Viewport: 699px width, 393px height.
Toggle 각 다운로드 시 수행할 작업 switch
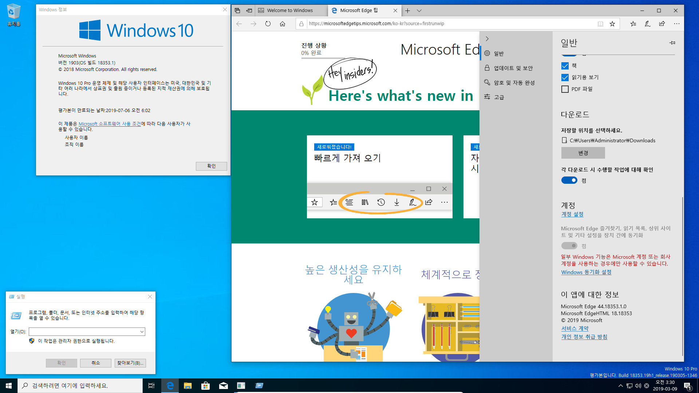[569, 180]
